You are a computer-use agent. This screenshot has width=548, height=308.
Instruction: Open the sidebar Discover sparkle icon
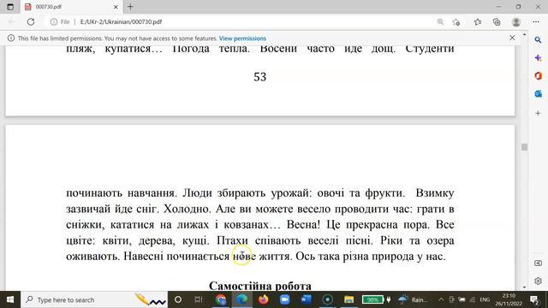click(538, 58)
